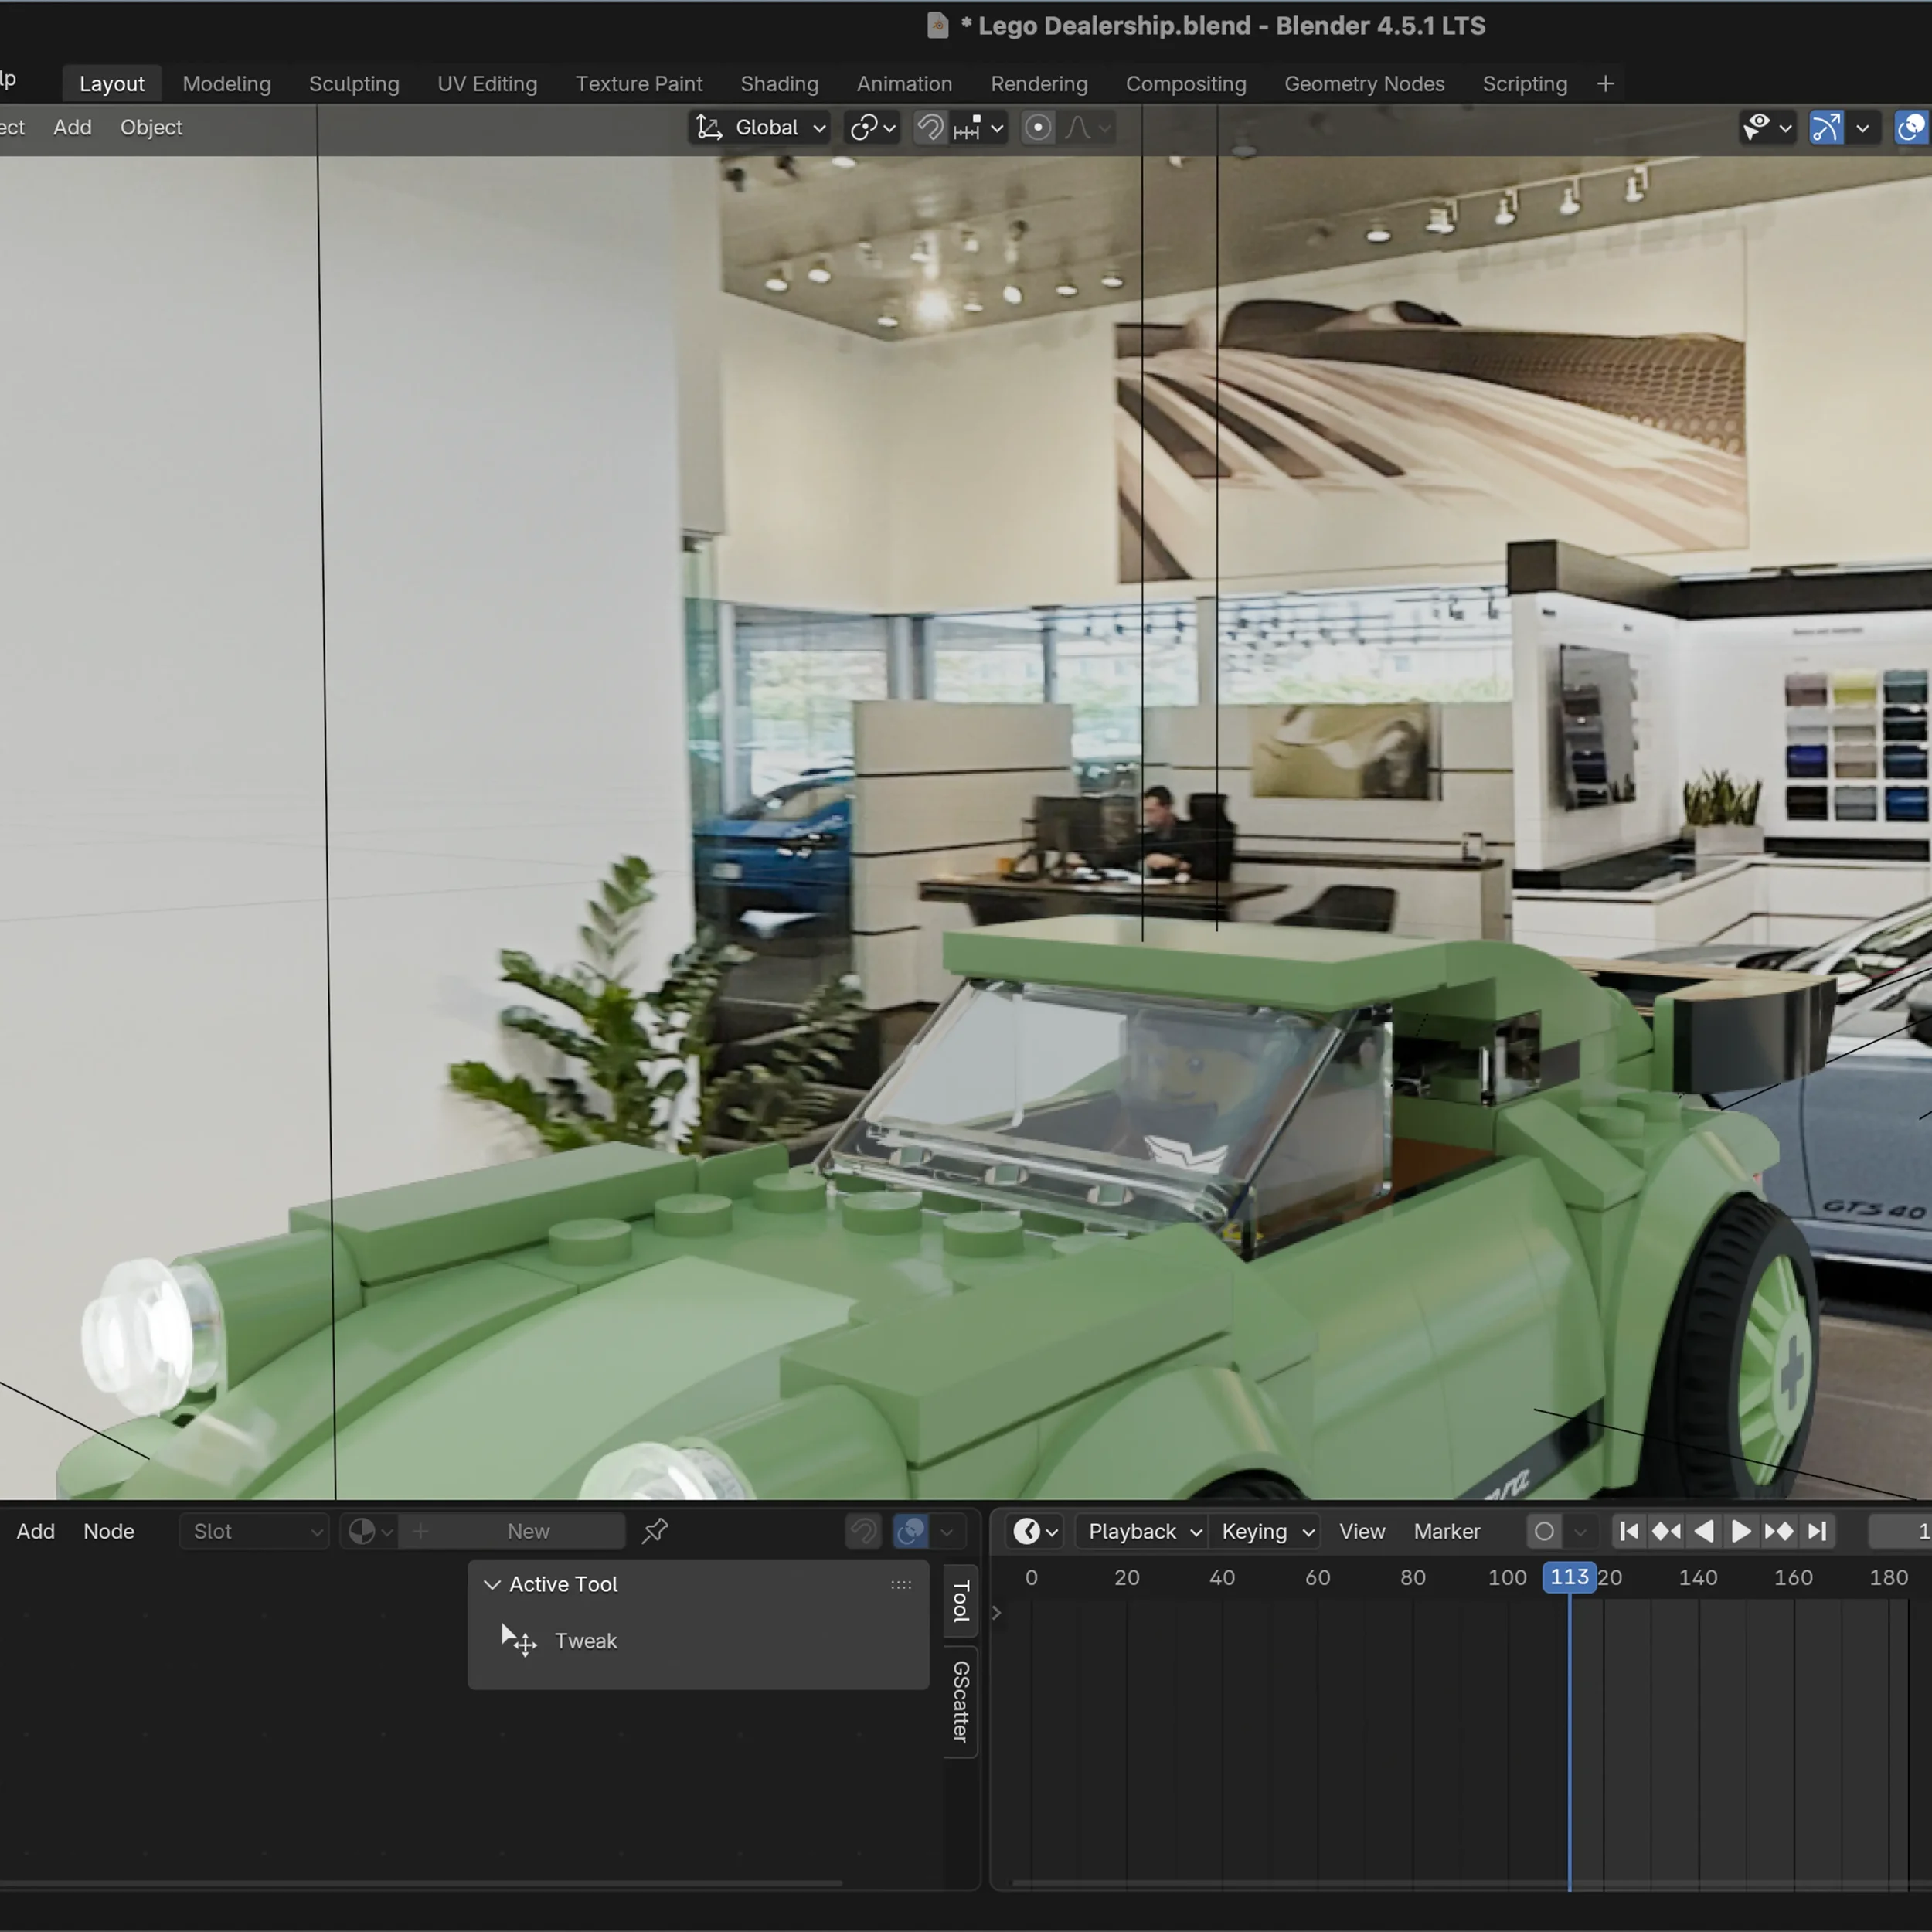Jump to the timeline end frame
1932x1932 pixels.
[1817, 1531]
